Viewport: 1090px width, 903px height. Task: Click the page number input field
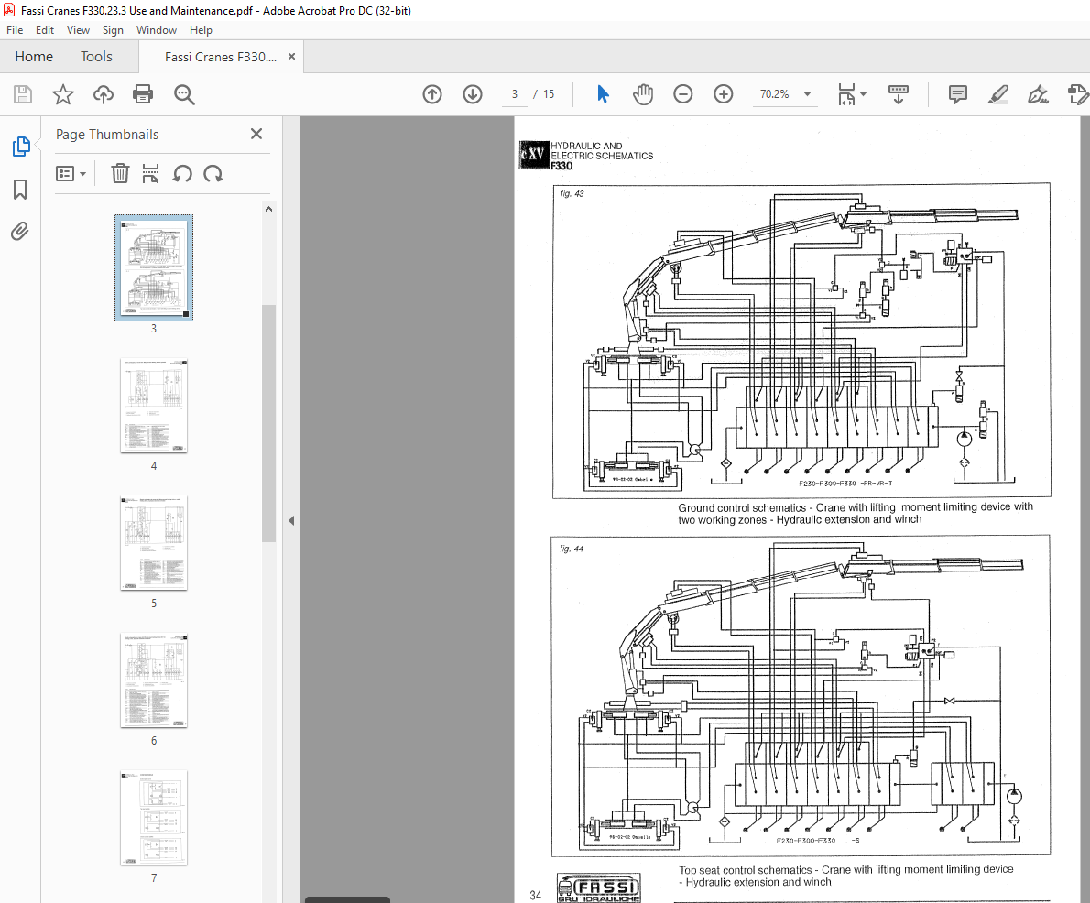click(515, 93)
